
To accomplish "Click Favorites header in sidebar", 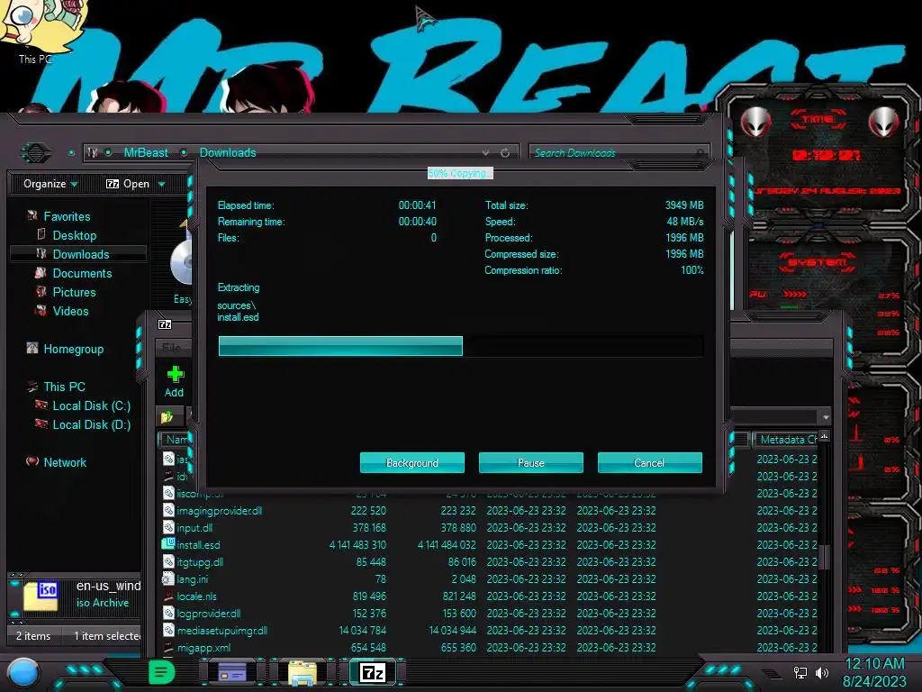I will (67, 216).
